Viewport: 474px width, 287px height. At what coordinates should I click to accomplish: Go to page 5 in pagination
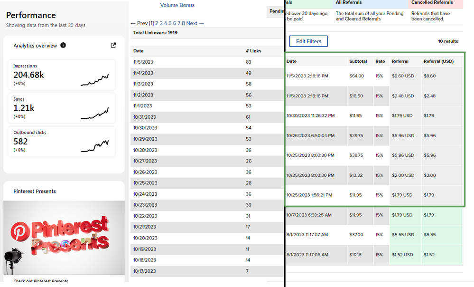coord(170,23)
